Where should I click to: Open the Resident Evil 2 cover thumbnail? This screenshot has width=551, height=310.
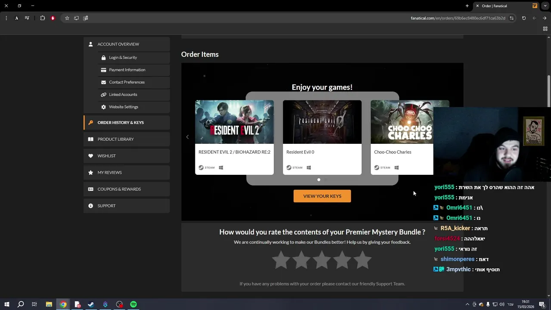coord(234,122)
